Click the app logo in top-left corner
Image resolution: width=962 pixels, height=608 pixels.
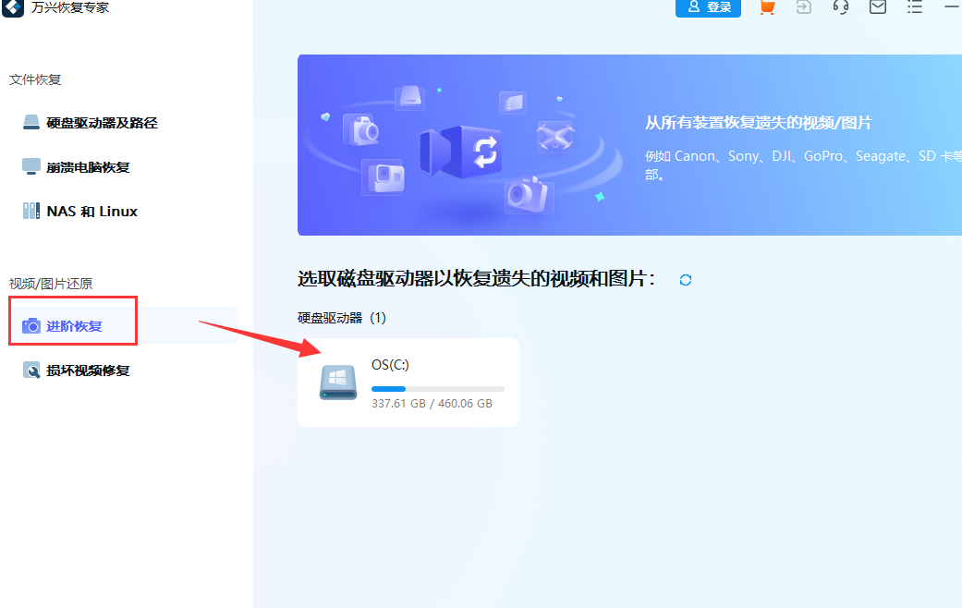tap(11, 10)
